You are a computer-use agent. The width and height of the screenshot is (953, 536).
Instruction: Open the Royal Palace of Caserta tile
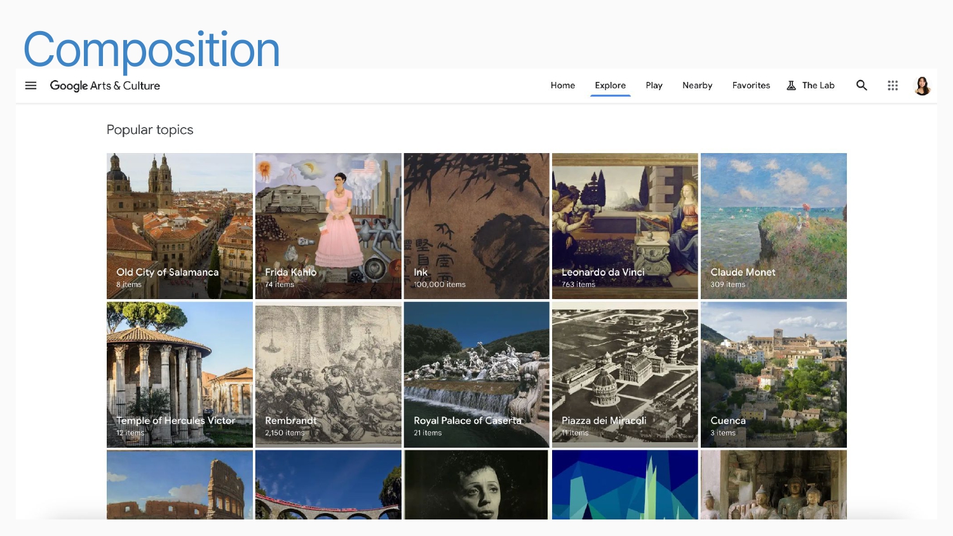pyautogui.click(x=476, y=375)
